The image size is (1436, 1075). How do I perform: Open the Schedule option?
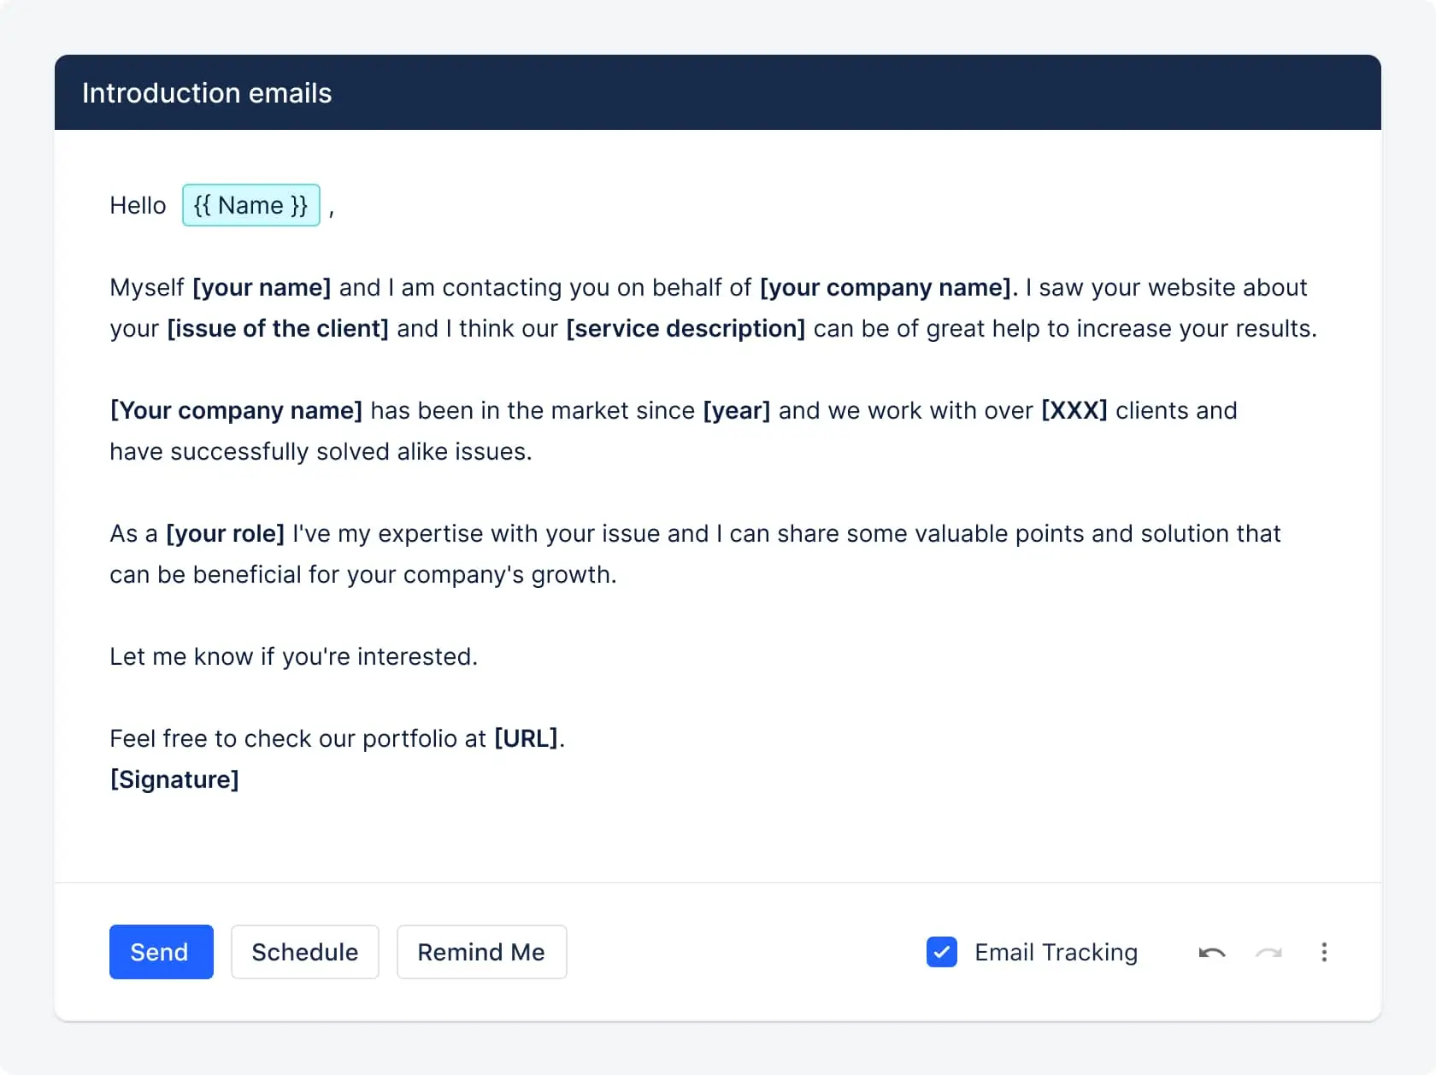coord(305,952)
